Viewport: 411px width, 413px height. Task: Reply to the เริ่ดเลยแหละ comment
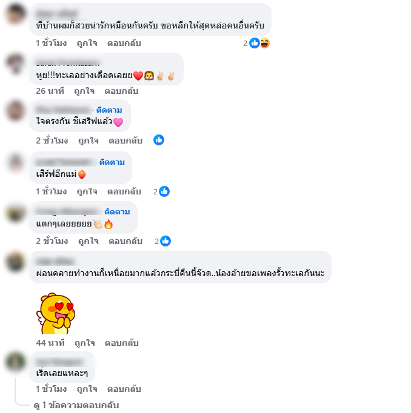pos(124,389)
